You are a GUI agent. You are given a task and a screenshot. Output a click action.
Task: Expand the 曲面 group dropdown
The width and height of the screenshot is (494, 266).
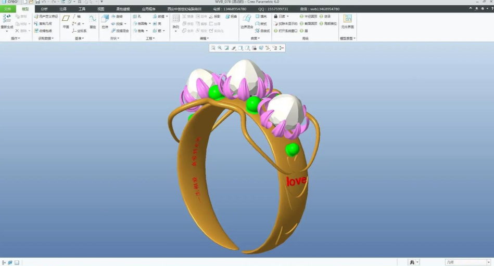255,38
